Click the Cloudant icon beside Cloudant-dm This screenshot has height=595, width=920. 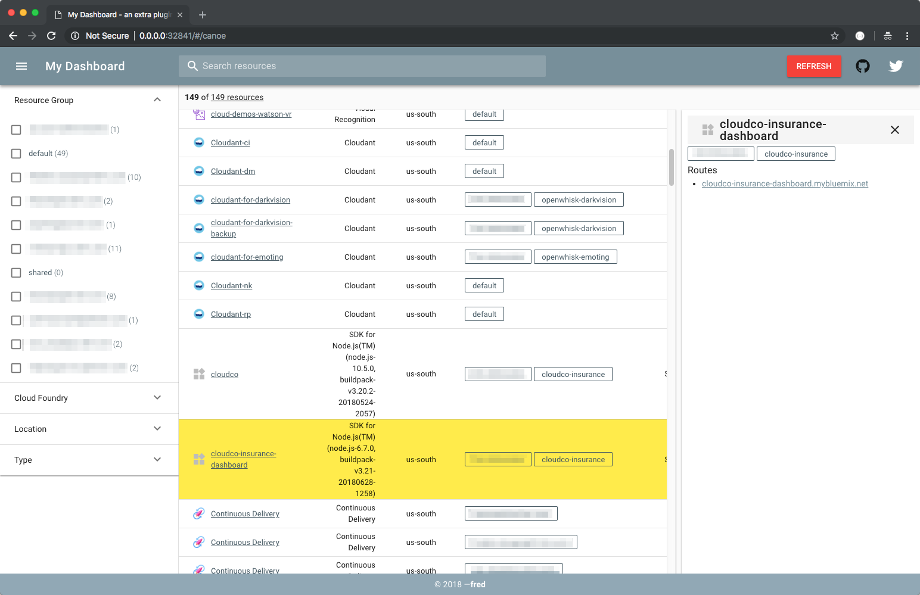[x=199, y=171]
